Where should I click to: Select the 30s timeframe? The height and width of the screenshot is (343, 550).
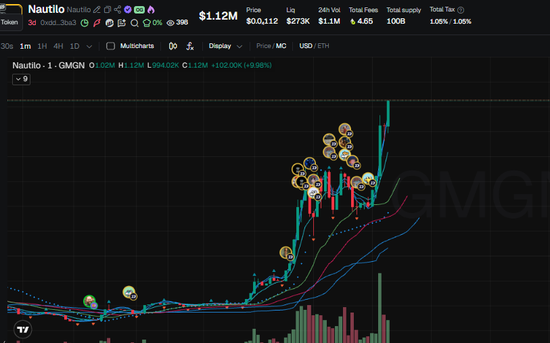click(7, 46)
